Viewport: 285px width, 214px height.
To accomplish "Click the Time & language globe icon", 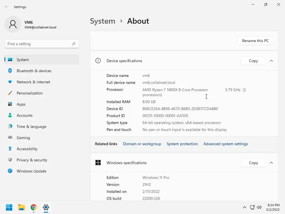I will click(10, 126).
